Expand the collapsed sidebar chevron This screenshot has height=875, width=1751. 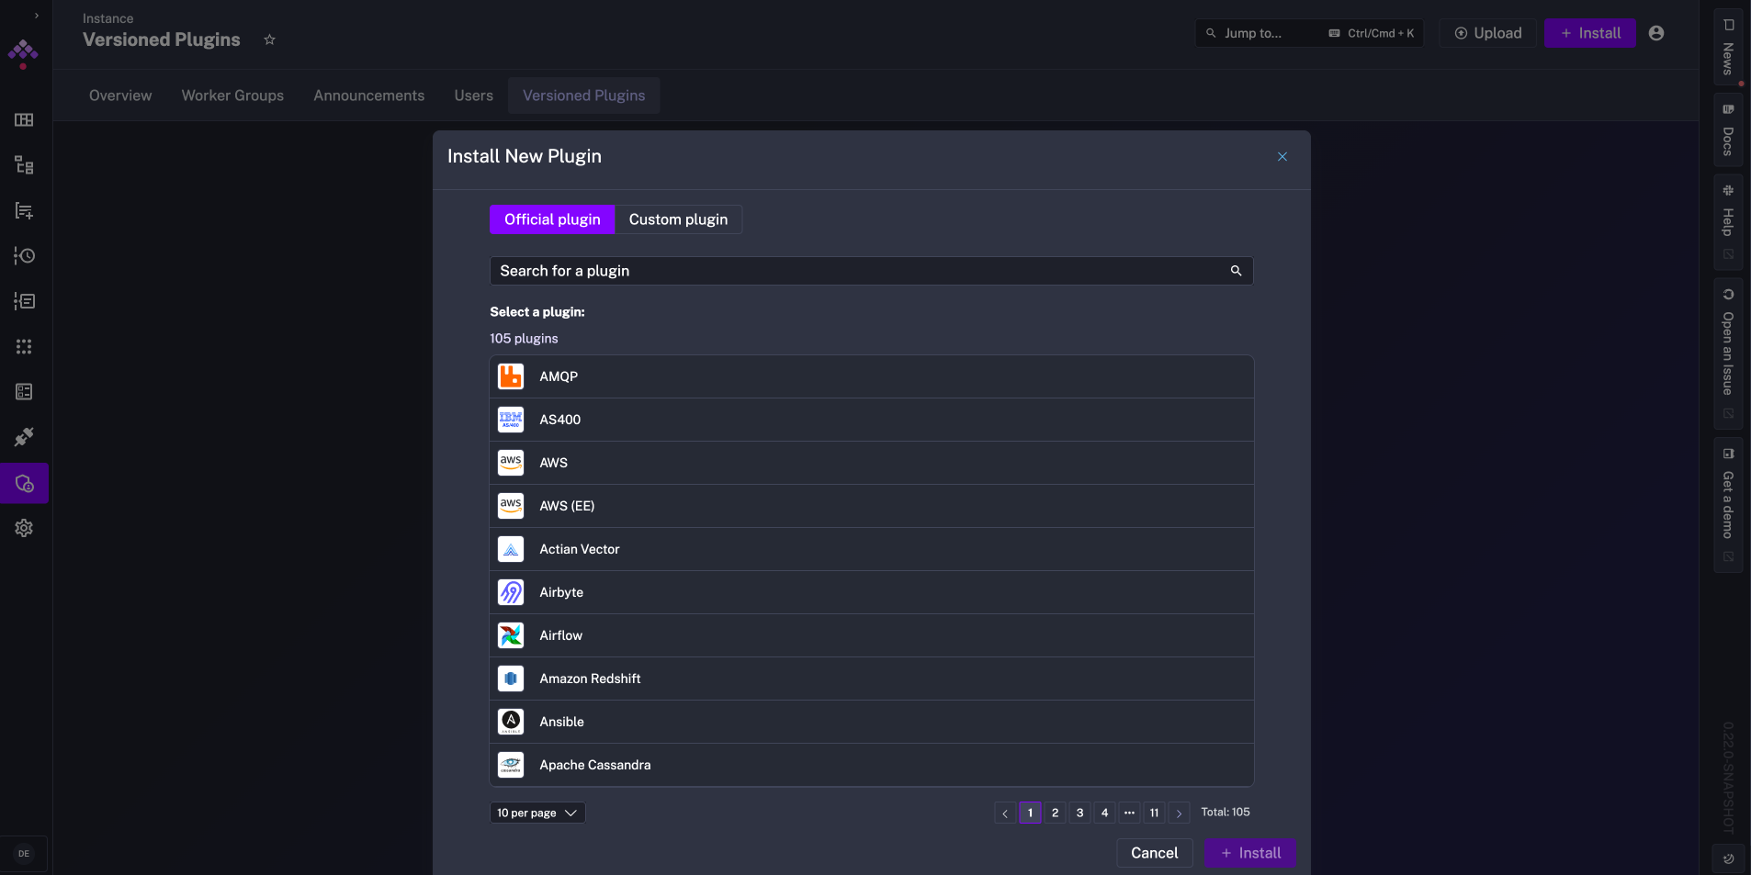tap(38, 15)
